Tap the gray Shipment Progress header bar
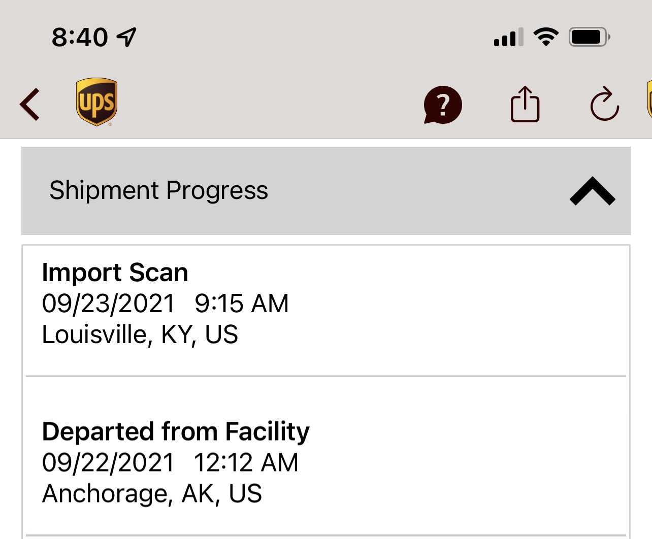The image size is (652, 539). click(x=326, y=191)
